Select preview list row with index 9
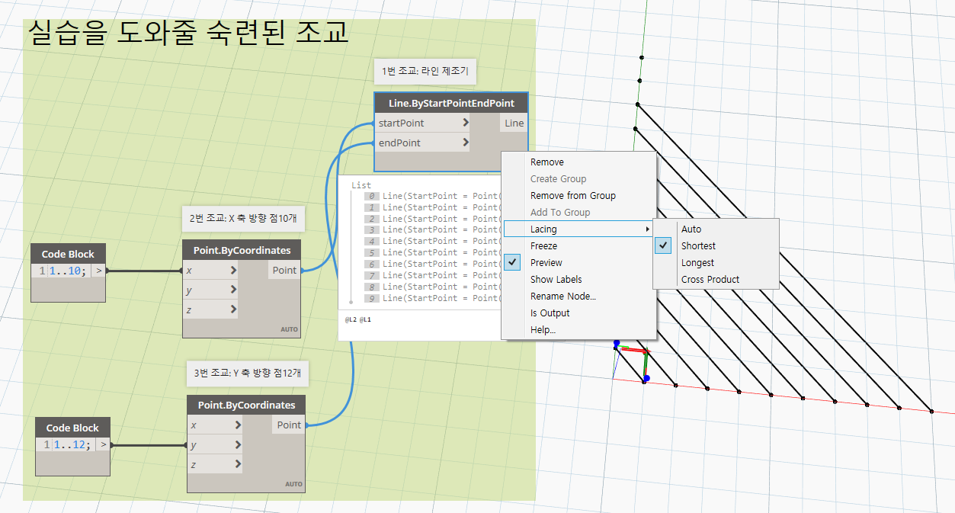The height and width of the screenshot is (513, 955). click(432, 298)
